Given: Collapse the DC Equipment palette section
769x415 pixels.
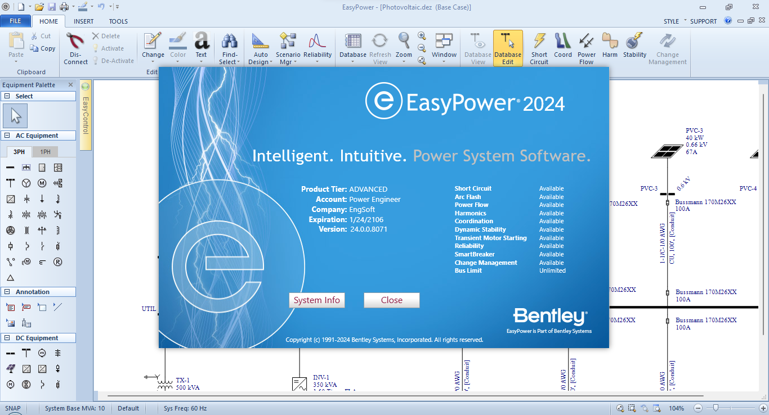Looking at the screenshot, I should pyautogui.click(x=7, y=338).
